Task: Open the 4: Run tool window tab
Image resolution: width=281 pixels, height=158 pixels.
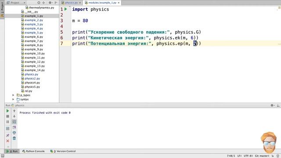Action: [x=12, y=151]
